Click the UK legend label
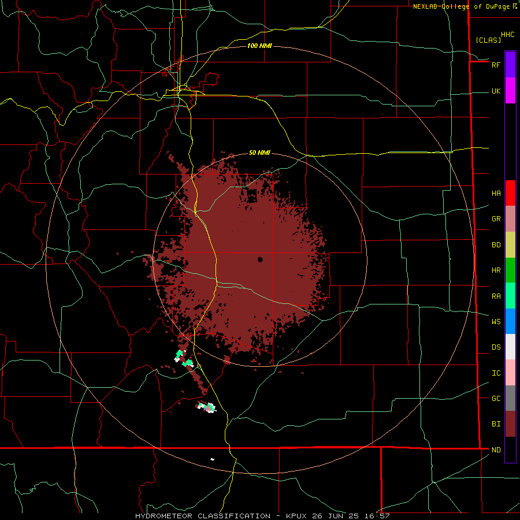 click(x=496, y=91)
